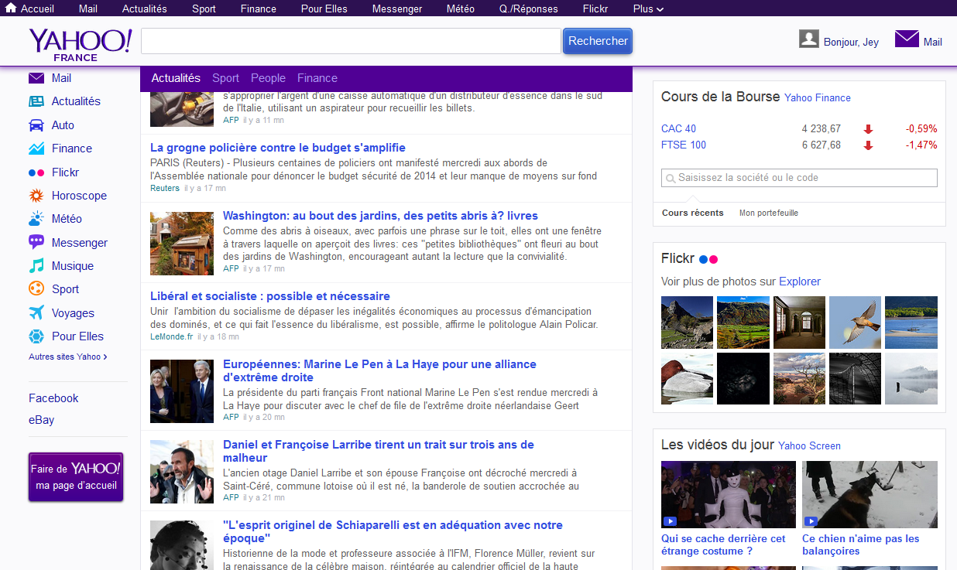957x570 pixels.
Task: Select the Mon portefeuille tab
Action: click(769, 213)
